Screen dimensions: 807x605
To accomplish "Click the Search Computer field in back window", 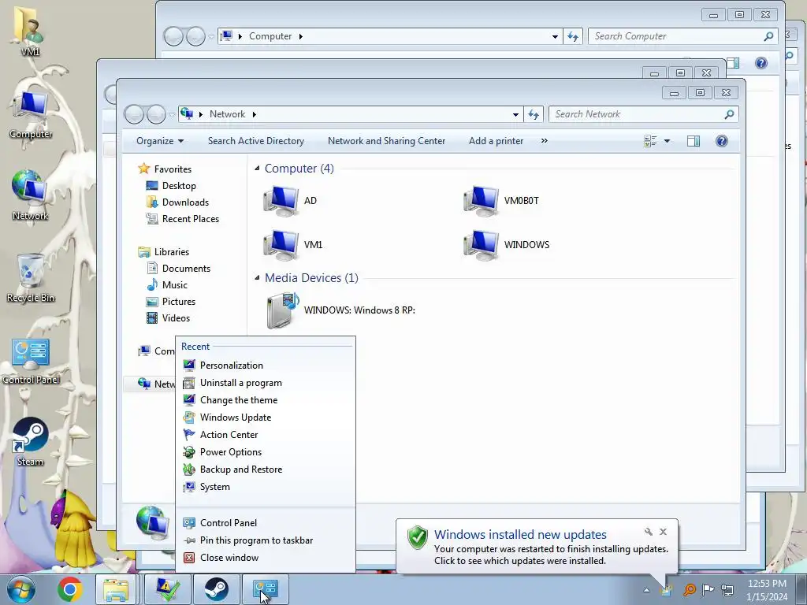I will pos(675,36).
